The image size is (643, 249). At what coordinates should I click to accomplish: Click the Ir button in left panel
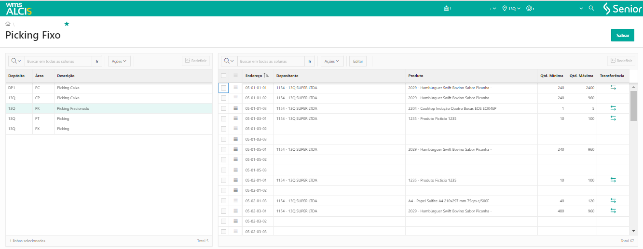97,61
